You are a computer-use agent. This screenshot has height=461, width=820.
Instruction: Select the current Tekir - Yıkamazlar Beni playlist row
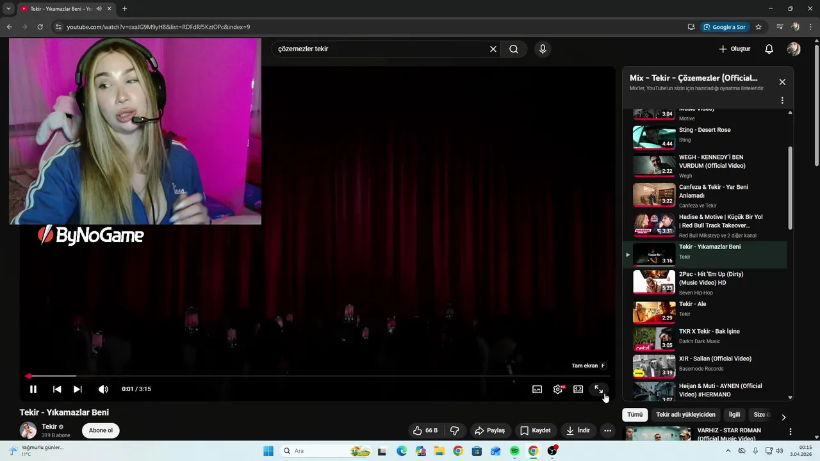[x=705, y=255]
